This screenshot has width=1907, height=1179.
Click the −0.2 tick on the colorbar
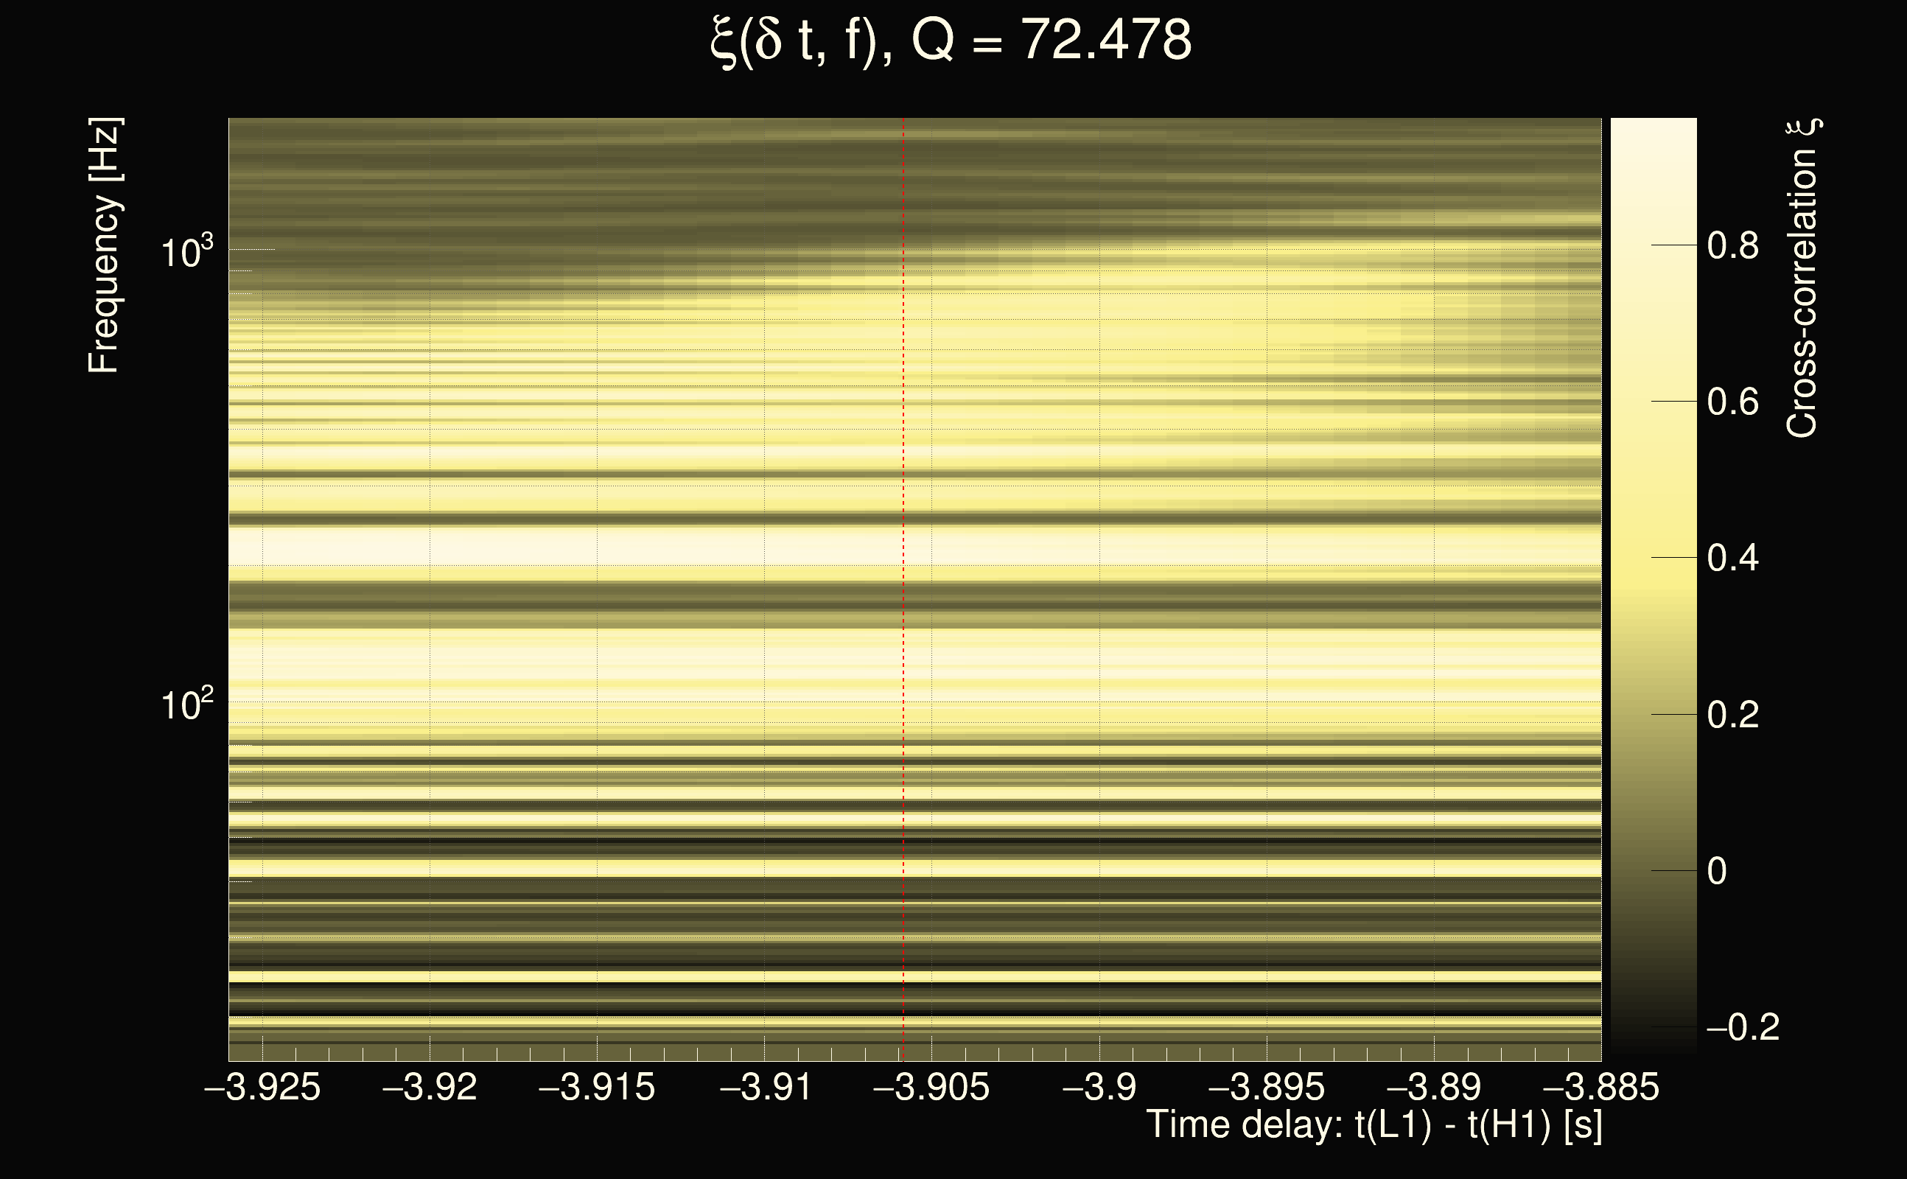click(1742, 1027)
